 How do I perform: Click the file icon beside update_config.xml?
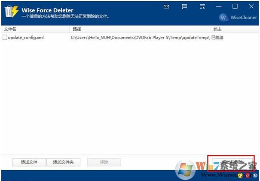click(5, 38)
